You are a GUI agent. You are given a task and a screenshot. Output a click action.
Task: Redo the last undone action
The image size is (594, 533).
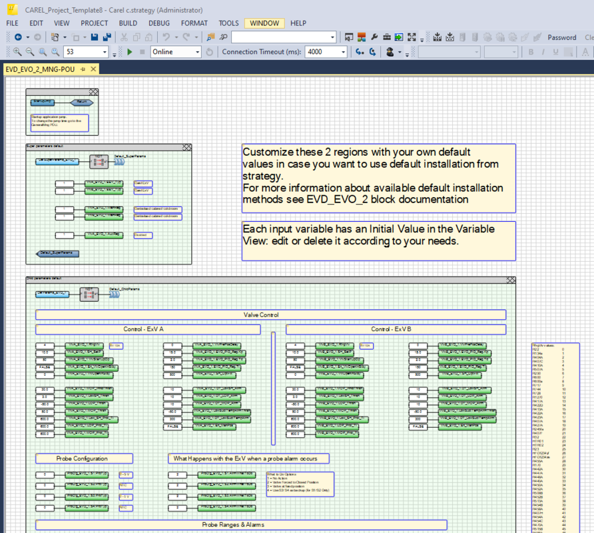click(x=186, y=37)
